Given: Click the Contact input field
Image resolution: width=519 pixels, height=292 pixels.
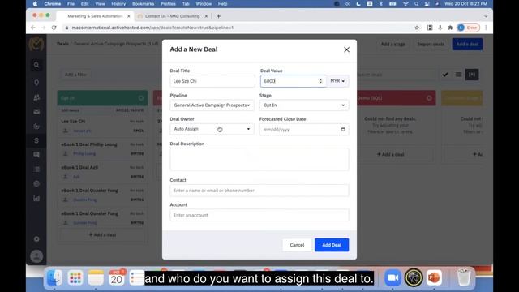Looking at the screenshot, I should click(x=259, y=191).
